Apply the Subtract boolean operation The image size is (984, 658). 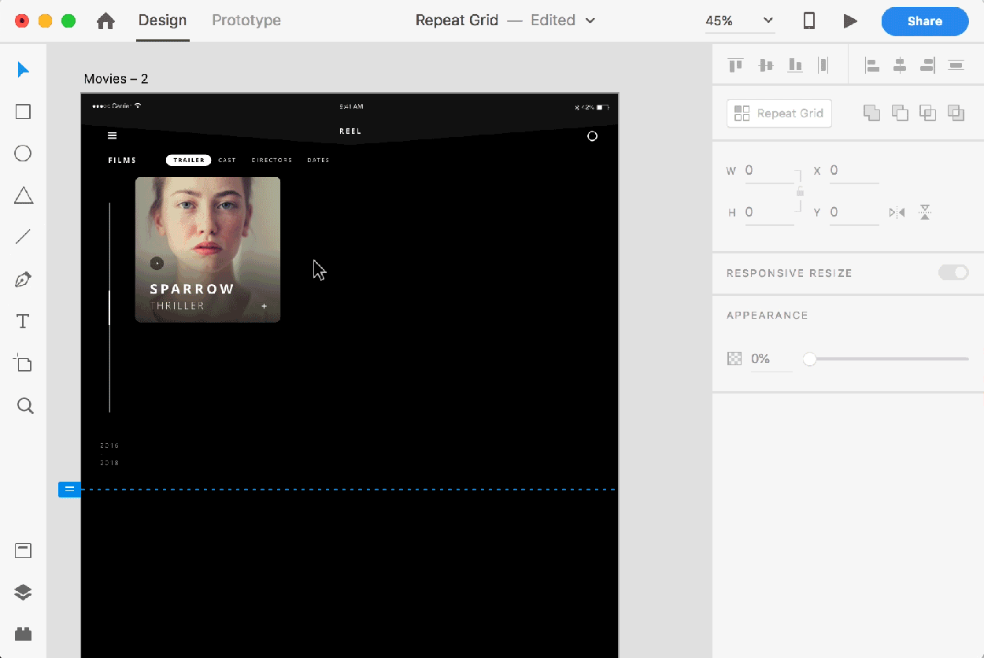click(x=900, y=113)
